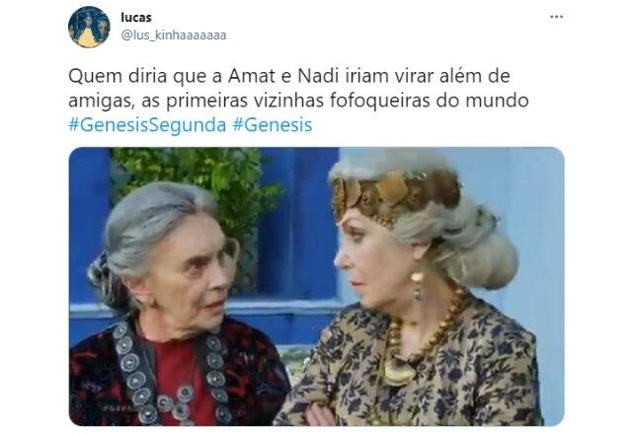Open the #Genesis hashtag
The width and height of the screenshot is (632, 434).
coord(273,125)
